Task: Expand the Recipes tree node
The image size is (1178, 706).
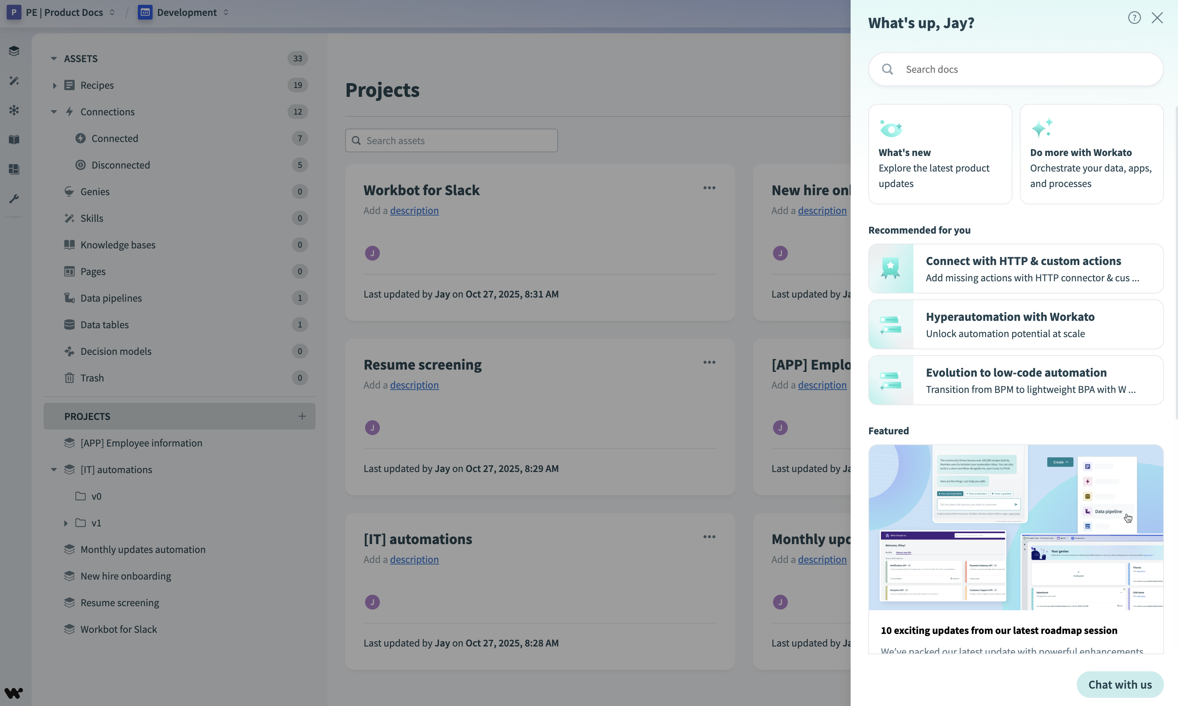Action: tap(54, 86)
